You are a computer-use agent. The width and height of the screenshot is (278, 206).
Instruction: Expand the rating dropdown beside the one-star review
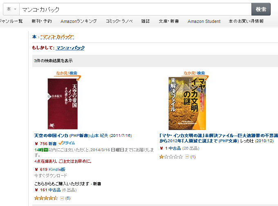[x=187, y=157]
